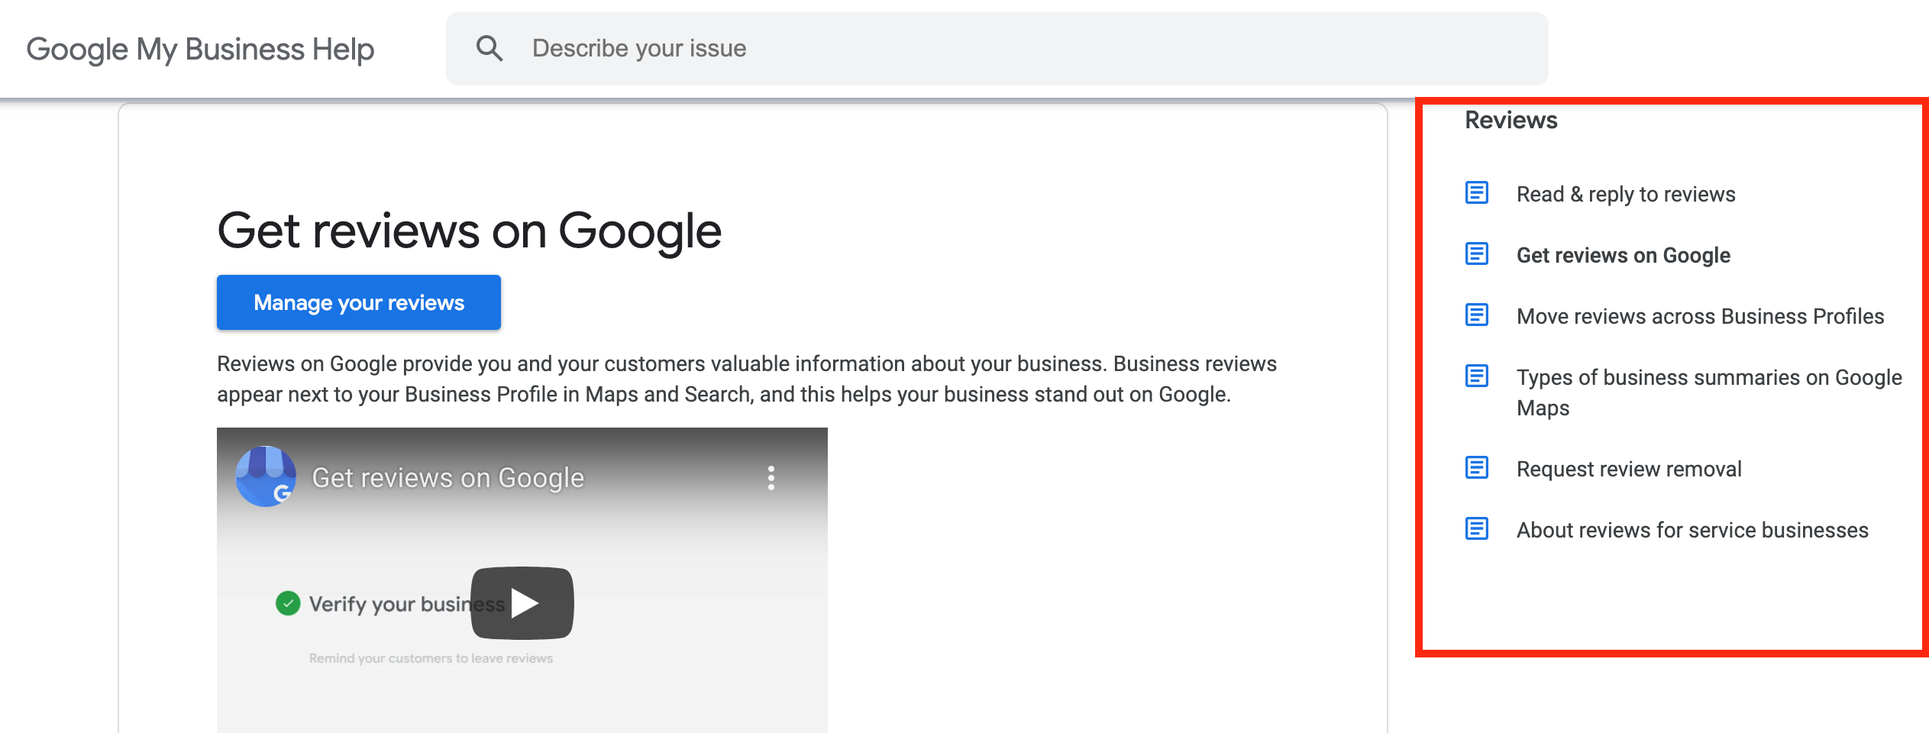
Task: Click the document icon beside Read & reply to reviews
Action: point(1477,192)
